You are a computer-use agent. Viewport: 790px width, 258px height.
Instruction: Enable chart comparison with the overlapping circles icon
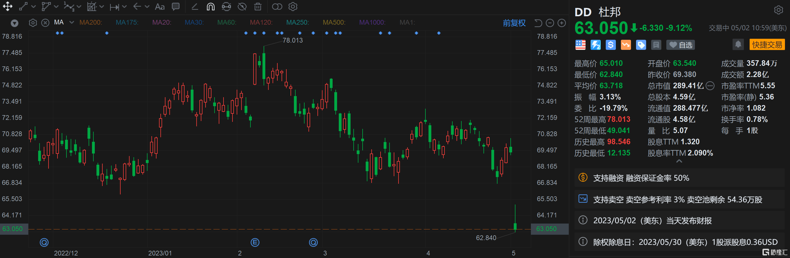pos(277,6)
